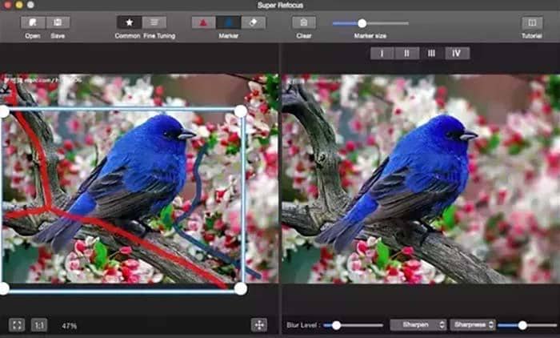Viewport: 560px width, 338px height.
Task: Activate the move/pan crosshair tool
Action: click(x=259, y=324)
